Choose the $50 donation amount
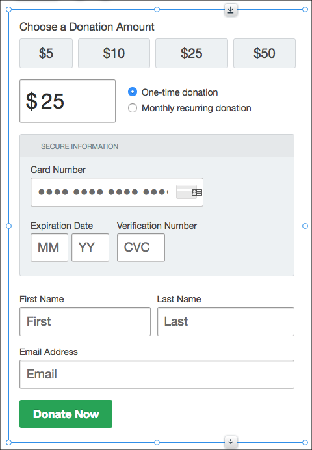Viewport: 312px width, 450px height. pyautogui.click(x=265, y=53)
